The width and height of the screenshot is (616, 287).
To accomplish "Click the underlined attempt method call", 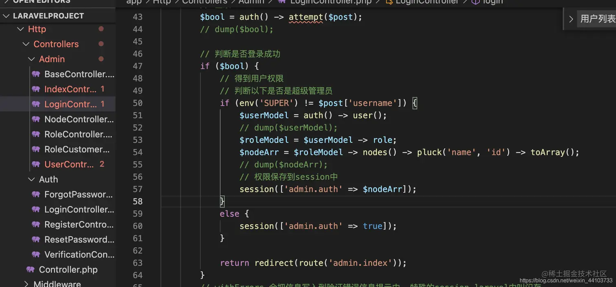I will click(306, 17).
